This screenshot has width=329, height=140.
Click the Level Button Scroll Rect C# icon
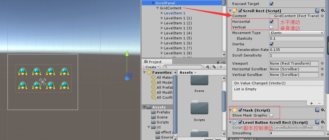click(x=235, y=122)
